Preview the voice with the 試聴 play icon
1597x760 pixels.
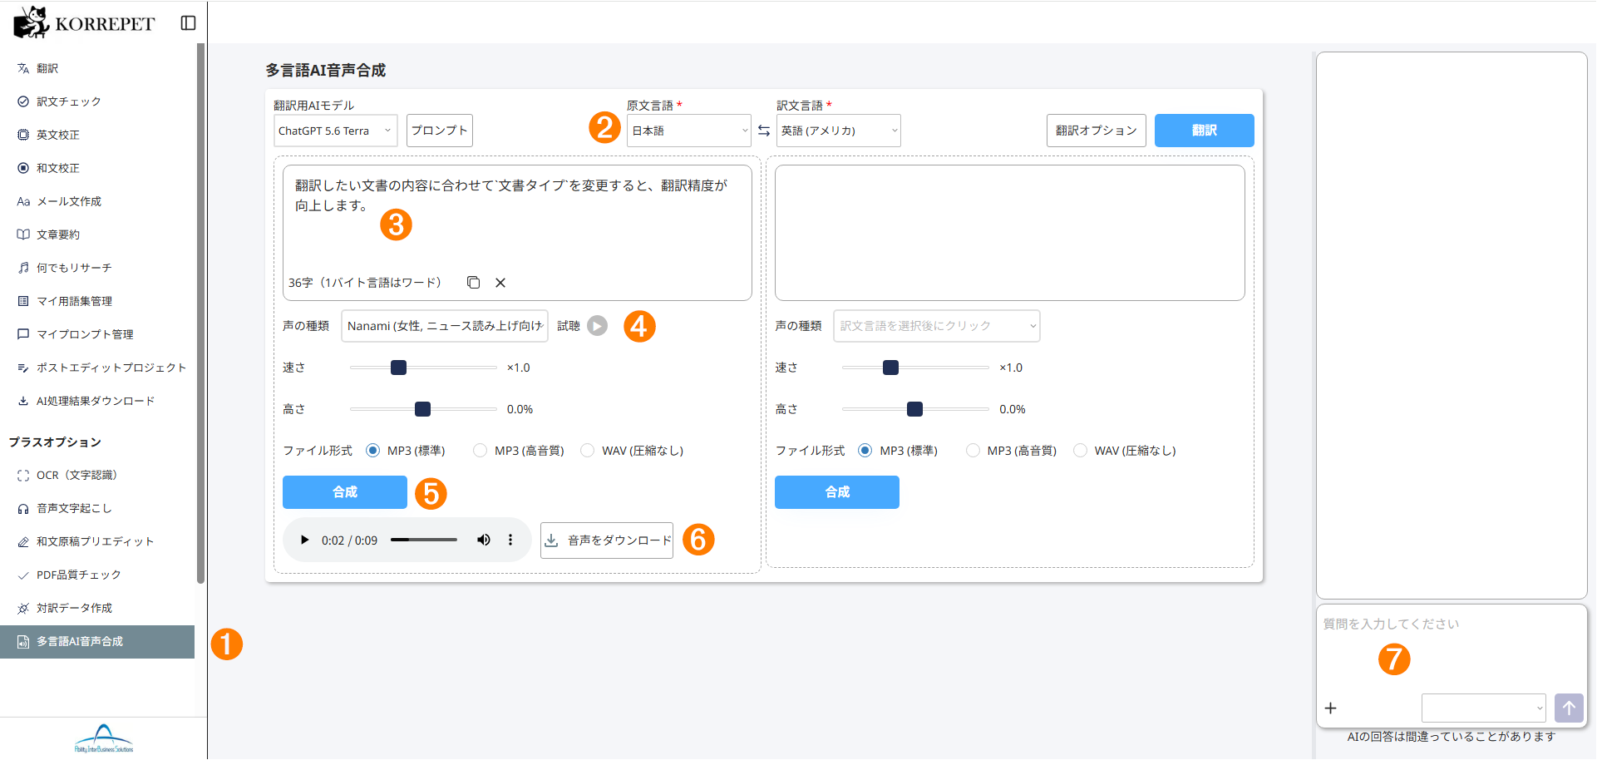[597, 326]
